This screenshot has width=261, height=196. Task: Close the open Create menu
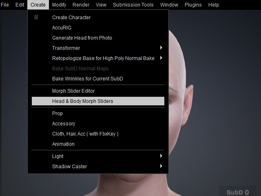[38, 4]
